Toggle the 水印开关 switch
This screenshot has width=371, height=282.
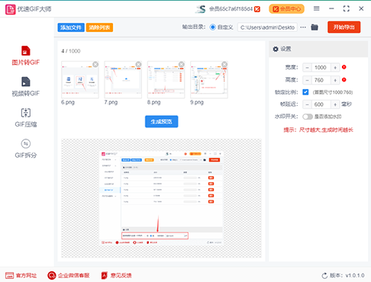pyautogui.click(x=308, y=117)
